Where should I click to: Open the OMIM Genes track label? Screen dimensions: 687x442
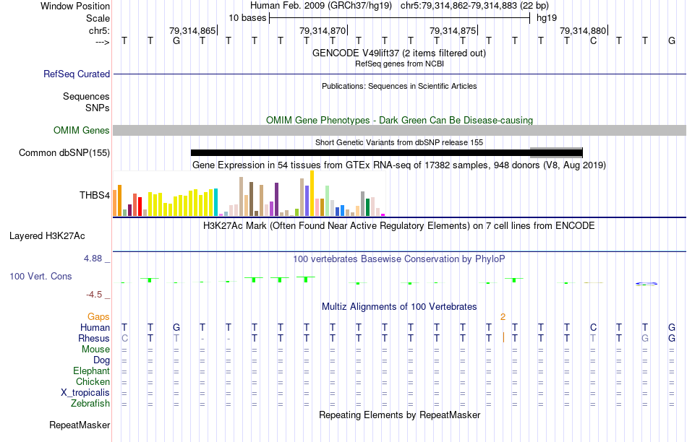click(x=81, y=131)
